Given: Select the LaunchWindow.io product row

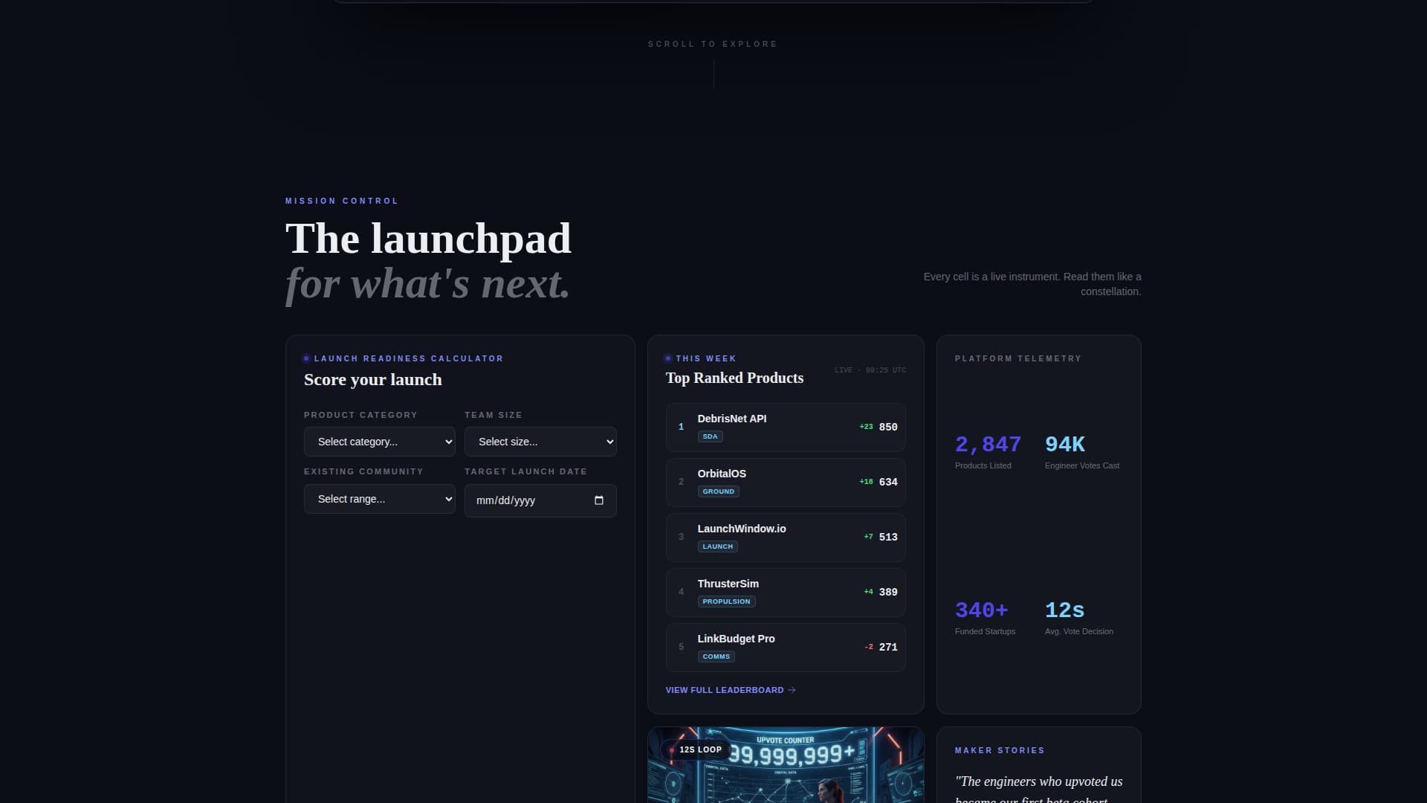Looking at the screenshot, I should tap(786, 538).
